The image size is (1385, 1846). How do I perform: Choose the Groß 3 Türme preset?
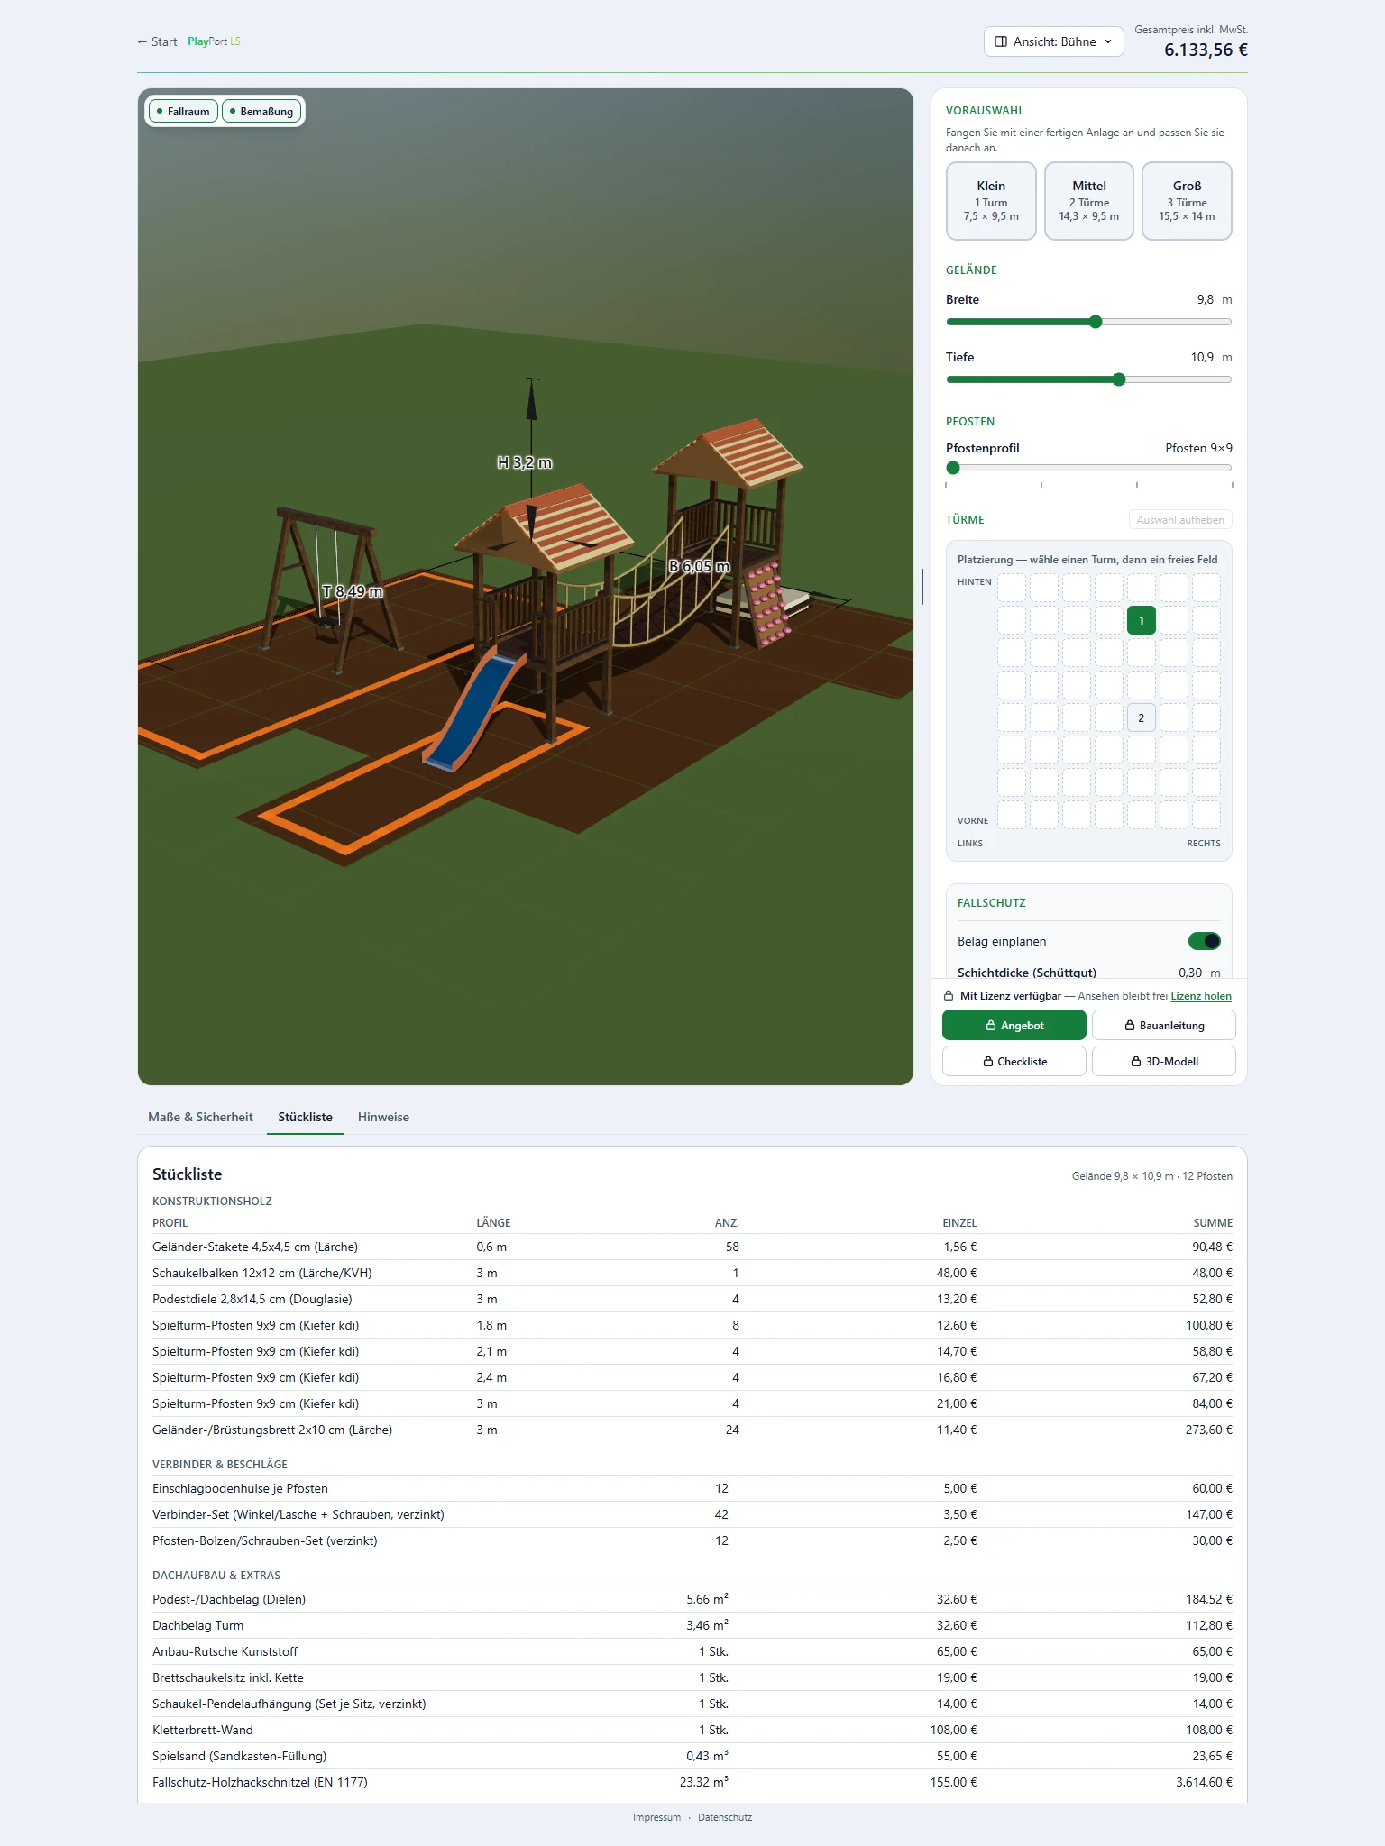(1187, 201)
